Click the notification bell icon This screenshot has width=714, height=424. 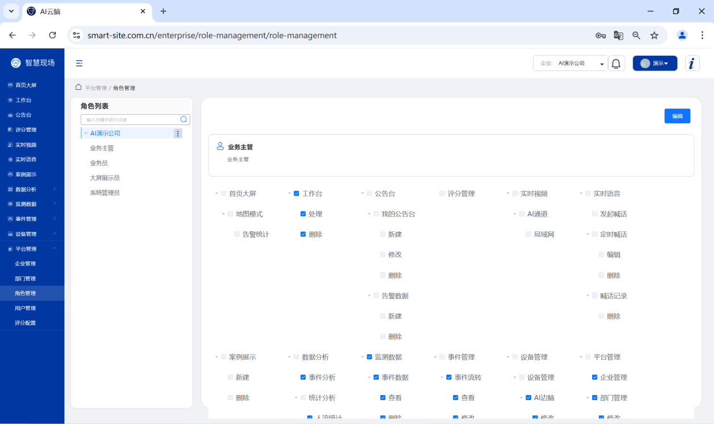pos(615,64)
